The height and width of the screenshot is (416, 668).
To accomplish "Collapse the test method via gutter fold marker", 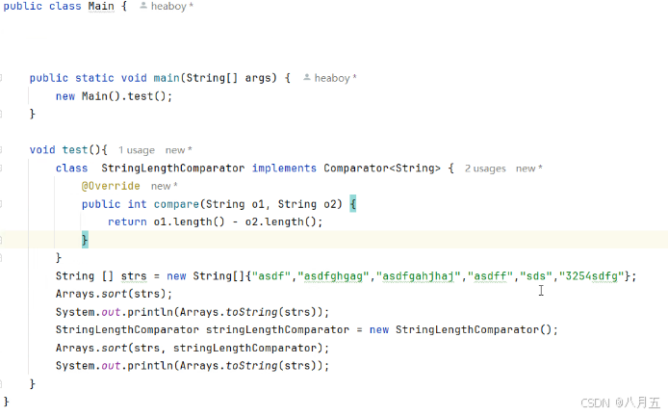I will (x=1, y=149).
